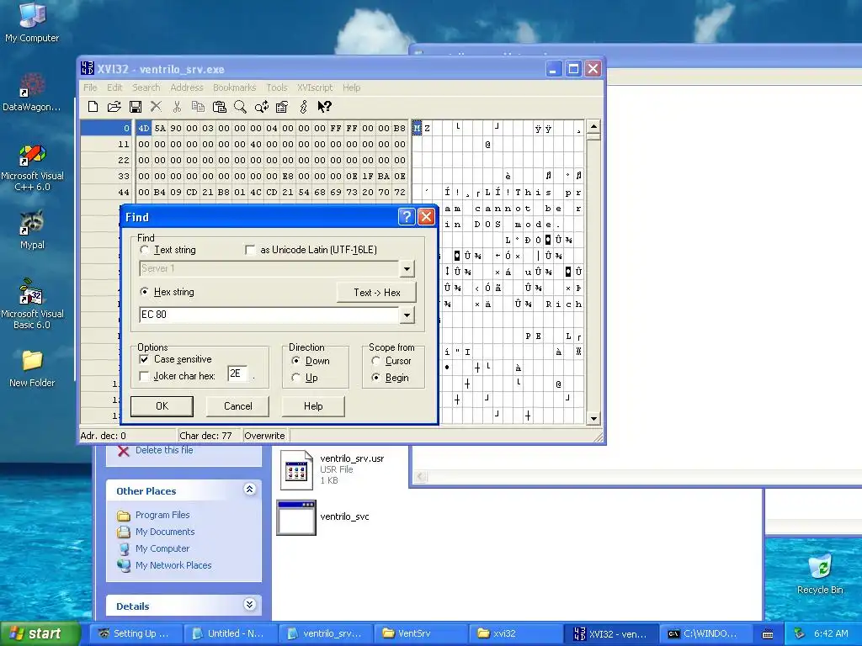
Task: Select Microsoft Visual C++ 6.0 desktop icon
Action: (x=32, y=167)
